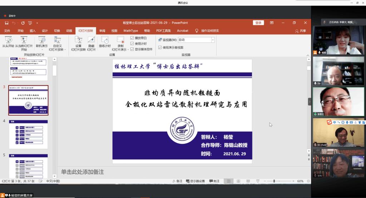Click the 登录 sign-in button
Image resolution: width=366 pixels, height=198 pixels.
tap(258, 23)
